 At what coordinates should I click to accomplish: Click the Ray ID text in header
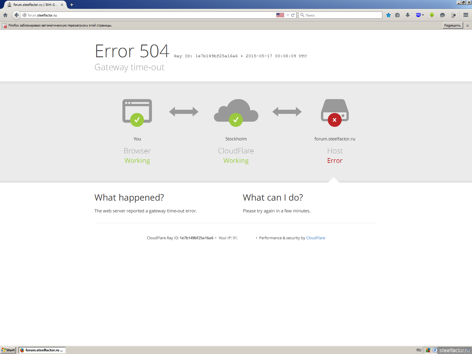click(x=206, y=56)
